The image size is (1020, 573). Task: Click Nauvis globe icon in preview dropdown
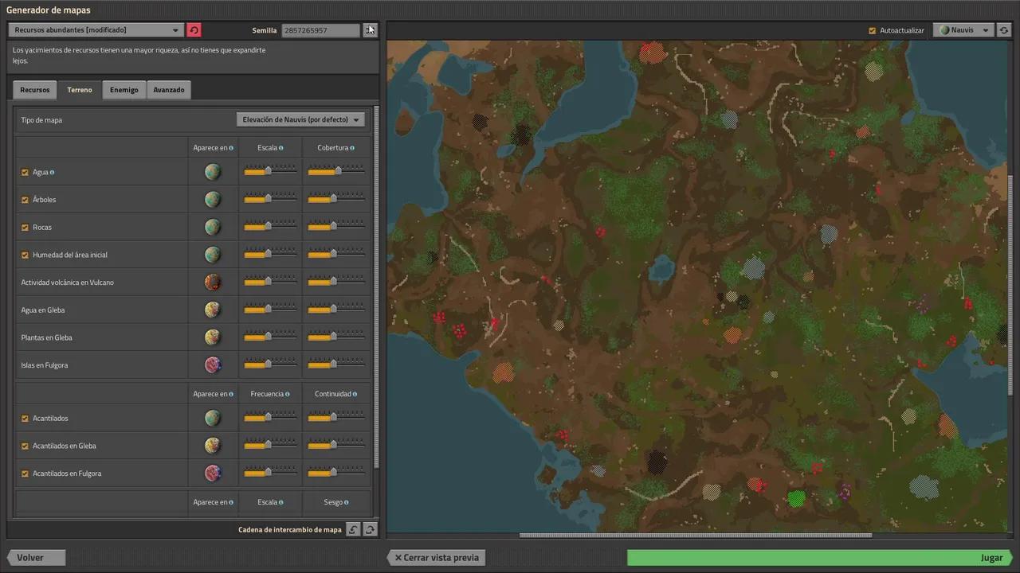click(x=945, y=30)
